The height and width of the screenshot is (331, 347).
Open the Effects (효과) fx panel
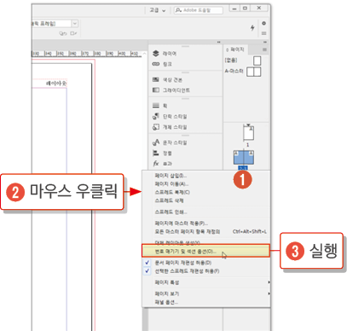[162, 164]
